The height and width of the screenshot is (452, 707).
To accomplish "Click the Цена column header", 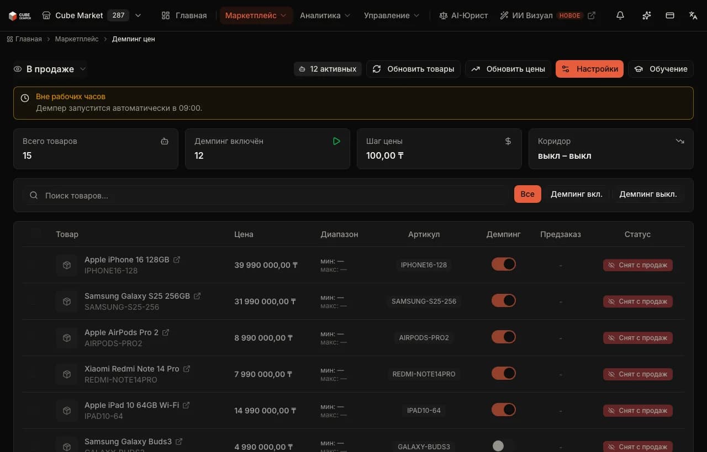I will point(244,234).
